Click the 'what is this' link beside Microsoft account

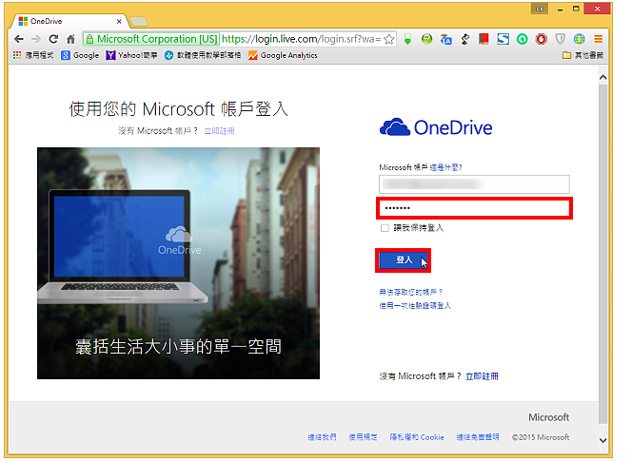pyautogui.click(x=445, y=167)
